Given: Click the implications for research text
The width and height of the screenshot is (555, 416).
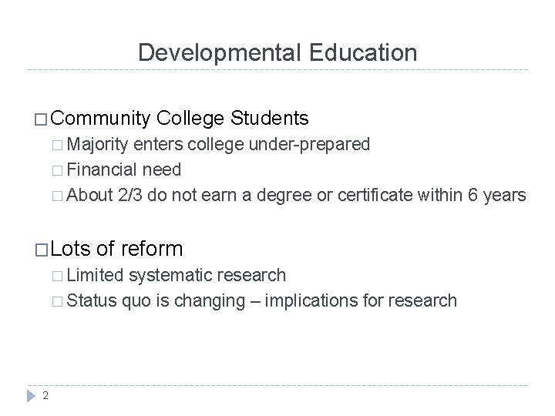Looking at the screenshot, I should (361, 300).
